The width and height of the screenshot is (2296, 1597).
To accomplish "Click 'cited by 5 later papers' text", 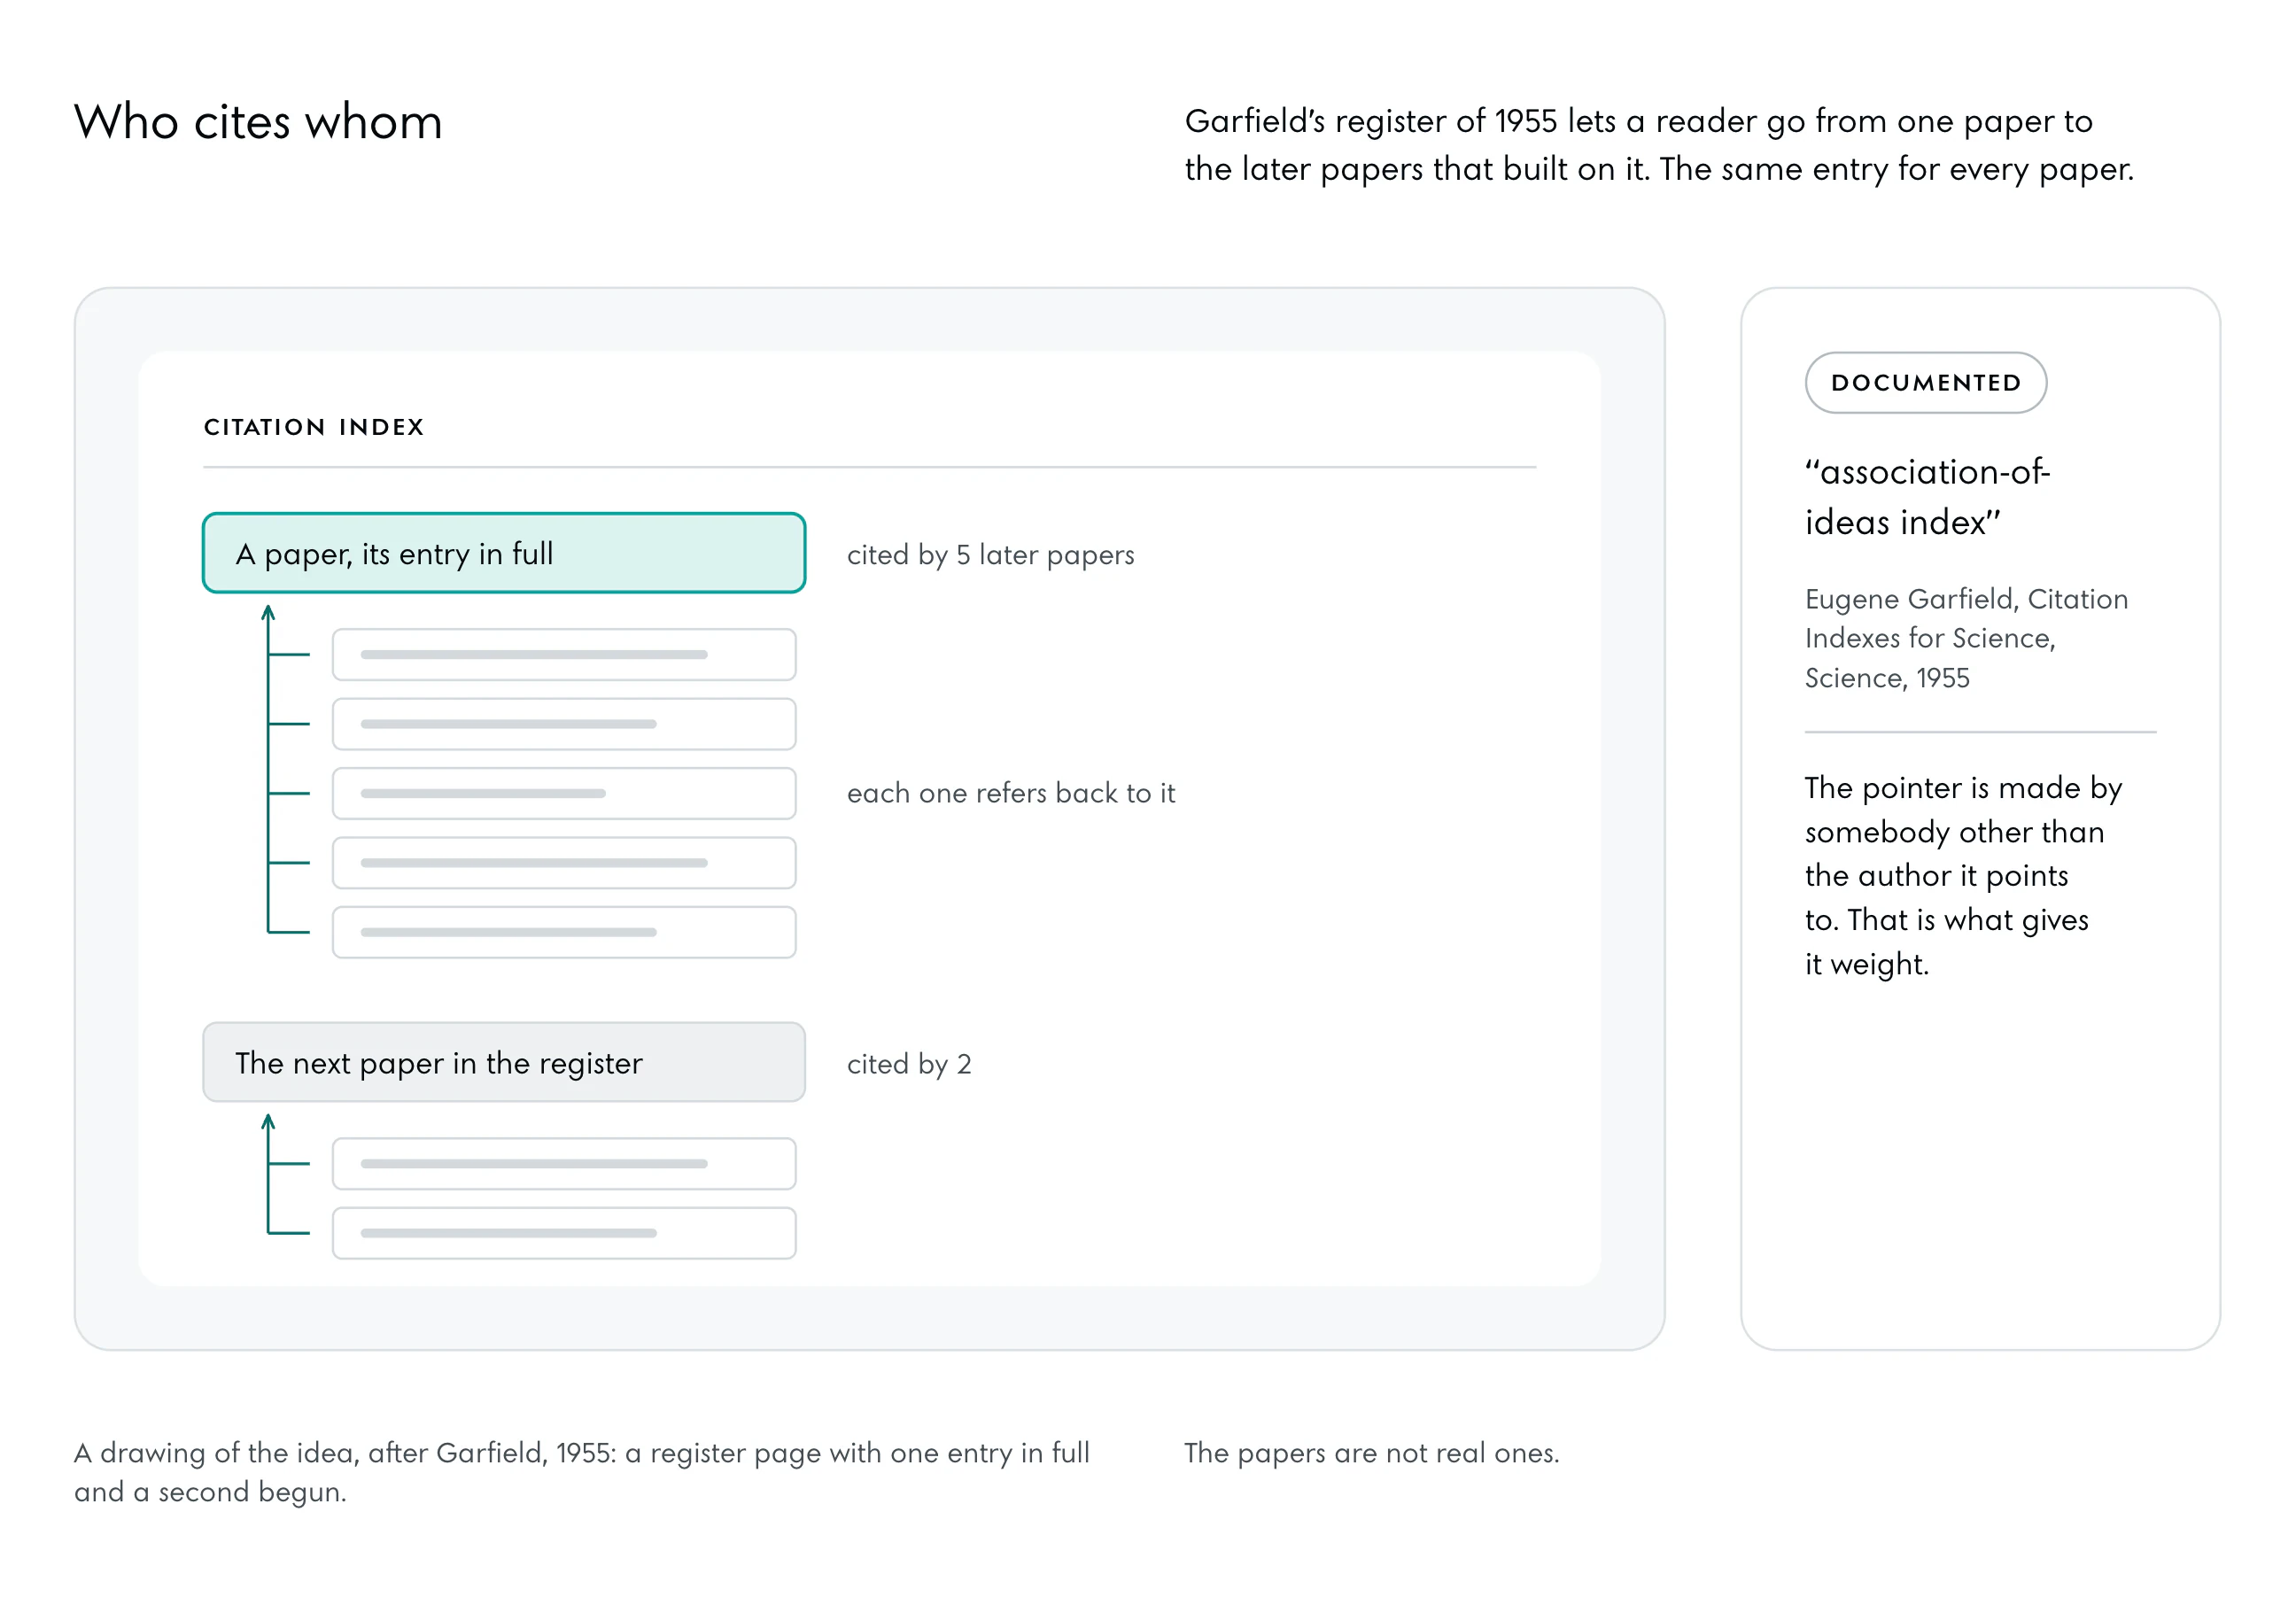I will tap(990, 555).
